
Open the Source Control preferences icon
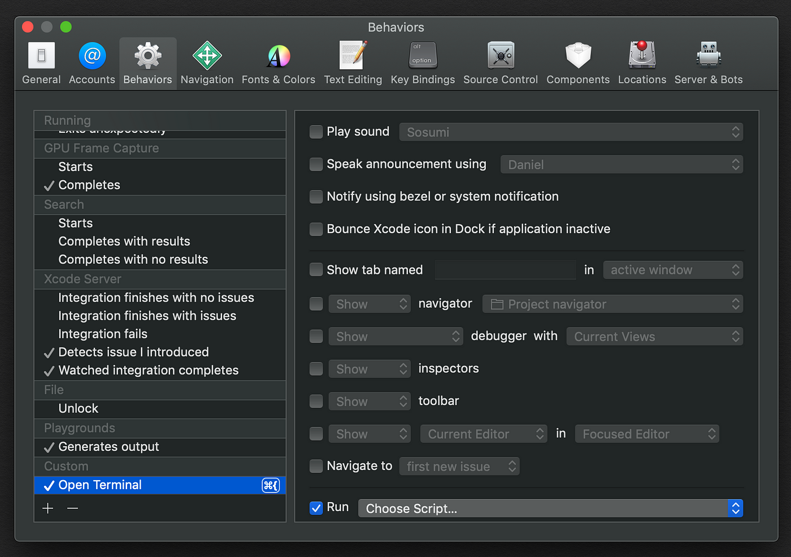tap(501, 55)
